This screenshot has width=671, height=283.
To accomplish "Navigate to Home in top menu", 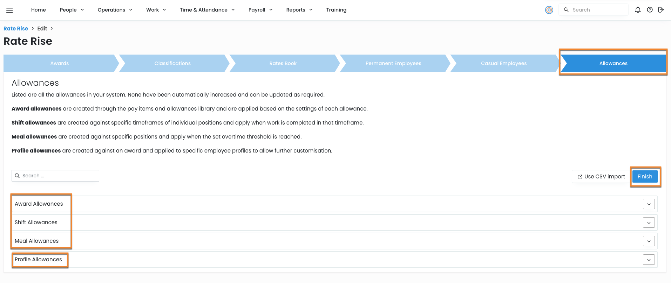I will click(39, 10).
